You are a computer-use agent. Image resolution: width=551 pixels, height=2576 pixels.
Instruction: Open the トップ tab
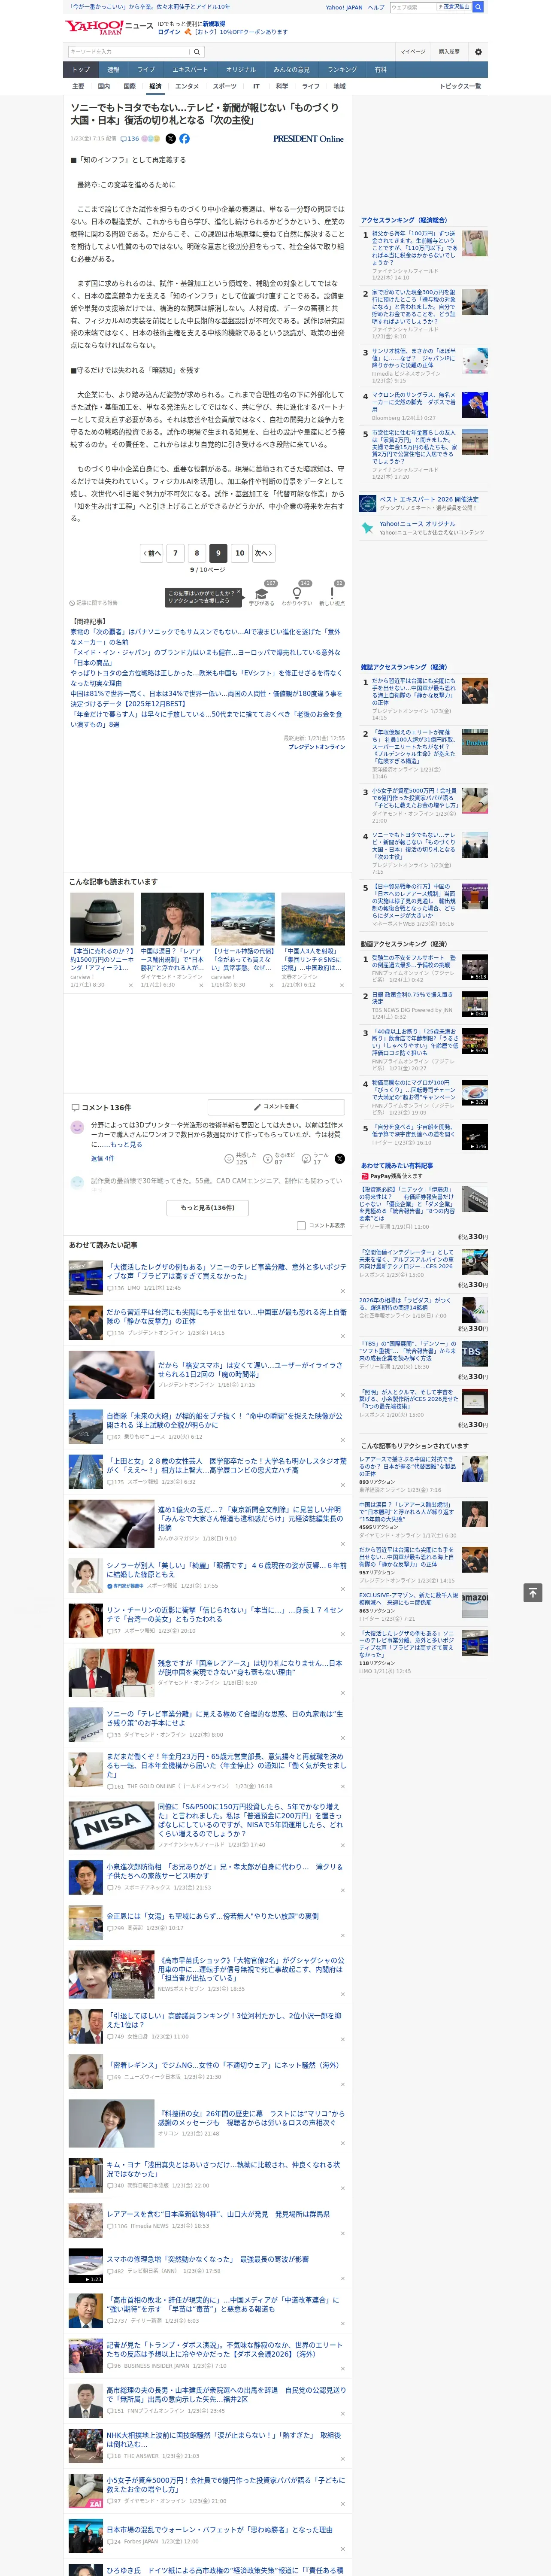point(81,70)
